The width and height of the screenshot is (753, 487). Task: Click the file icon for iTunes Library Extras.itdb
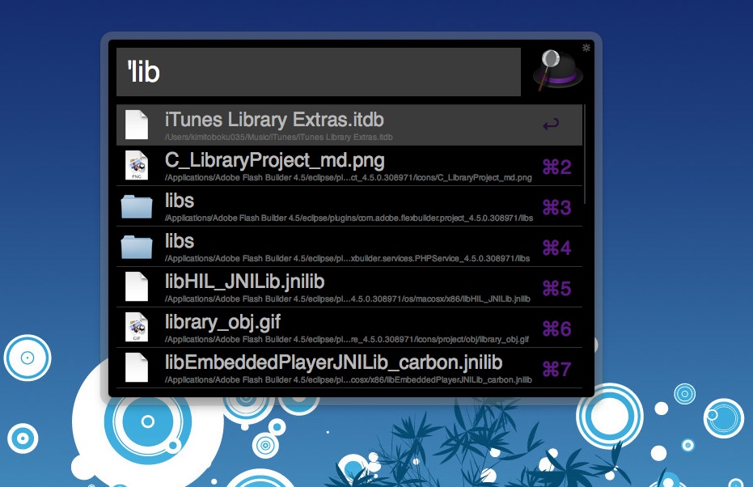137,125
